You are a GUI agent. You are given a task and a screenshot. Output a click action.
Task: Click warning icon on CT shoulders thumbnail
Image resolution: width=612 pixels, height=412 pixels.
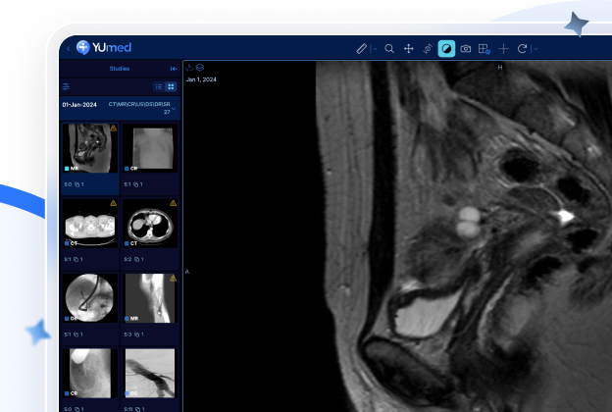[113, 203]
